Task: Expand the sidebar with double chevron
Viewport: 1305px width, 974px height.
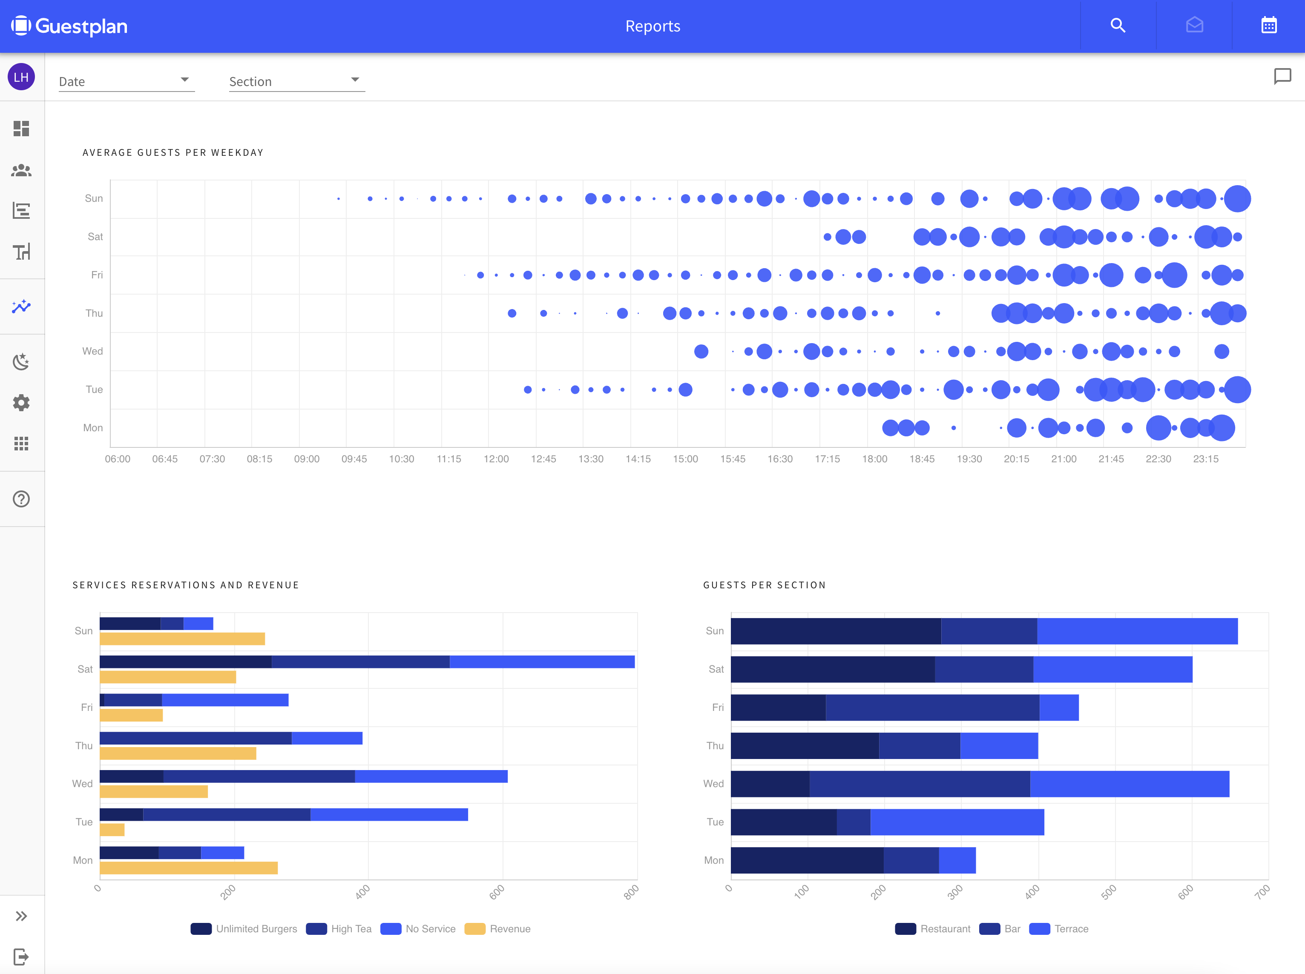Action: click(x=21, y=916)
